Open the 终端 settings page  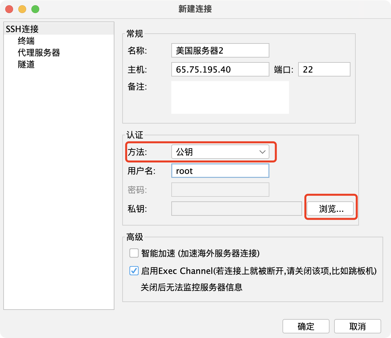pyautogui.click(x=26, y=41)
